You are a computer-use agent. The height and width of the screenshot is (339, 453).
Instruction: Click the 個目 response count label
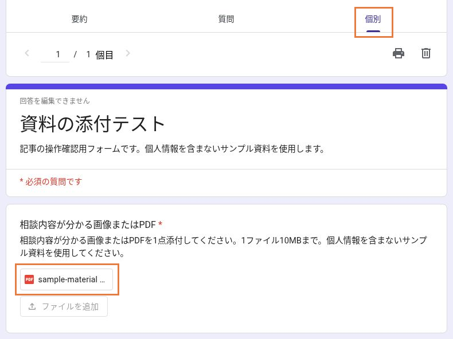point(104,55)
